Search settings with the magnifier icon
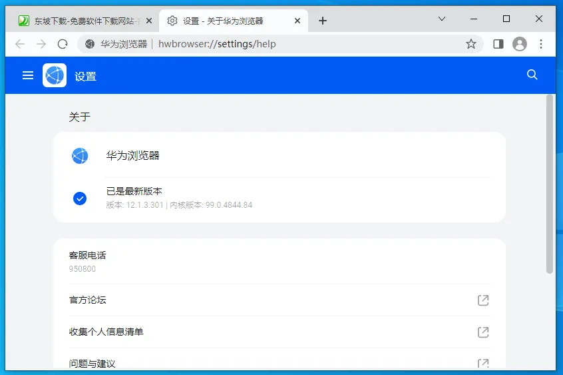563x375 pixels. [x=532, y=75]
